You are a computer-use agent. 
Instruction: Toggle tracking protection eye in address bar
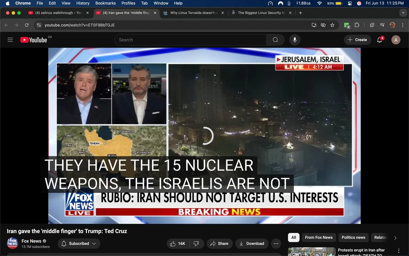pos(323,25)
